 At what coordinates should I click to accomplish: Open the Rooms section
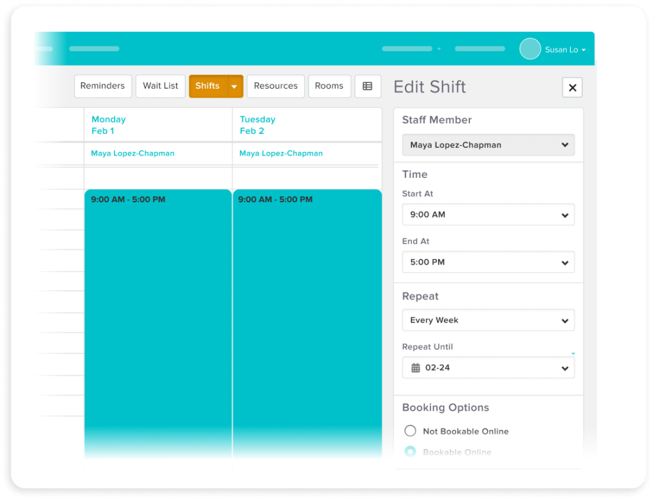click(329, 85)
